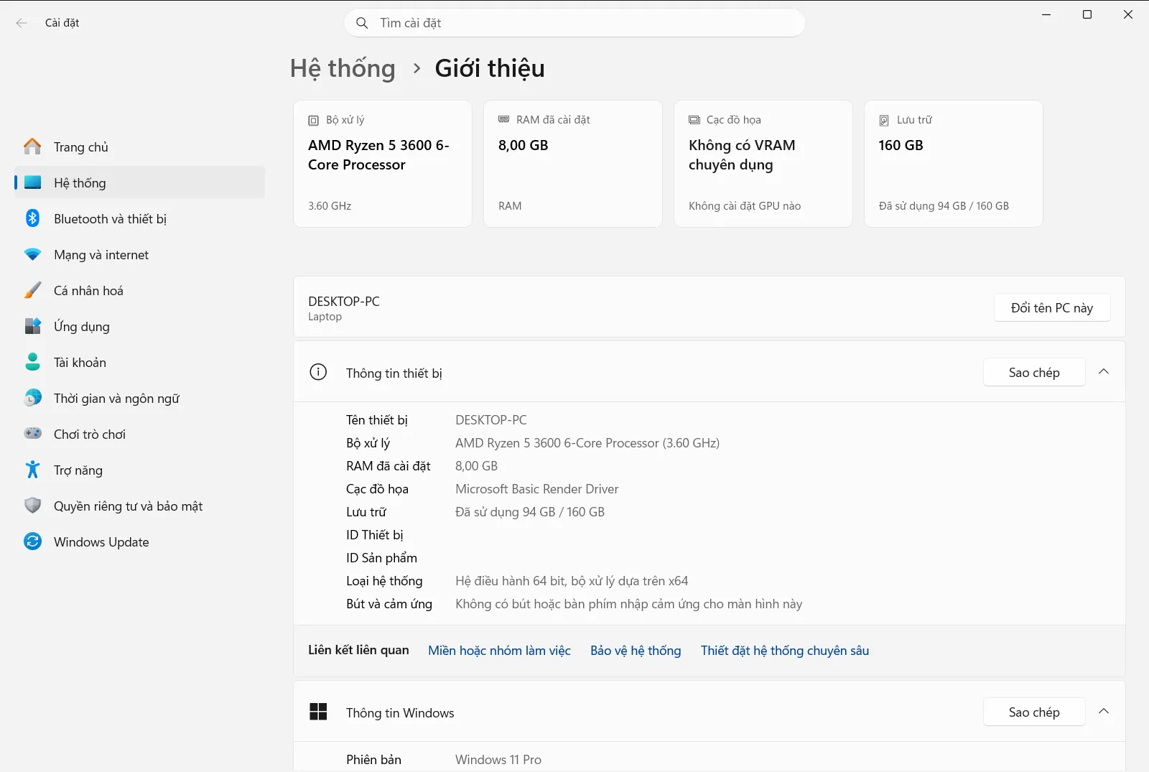This screenshot has height=772, width=1149.
Task: Click the Tài khoản person icon
Action: (x=32, y=362)
